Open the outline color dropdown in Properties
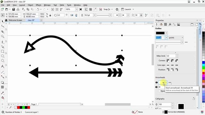 pyautogui.click(x=166, y=33)
